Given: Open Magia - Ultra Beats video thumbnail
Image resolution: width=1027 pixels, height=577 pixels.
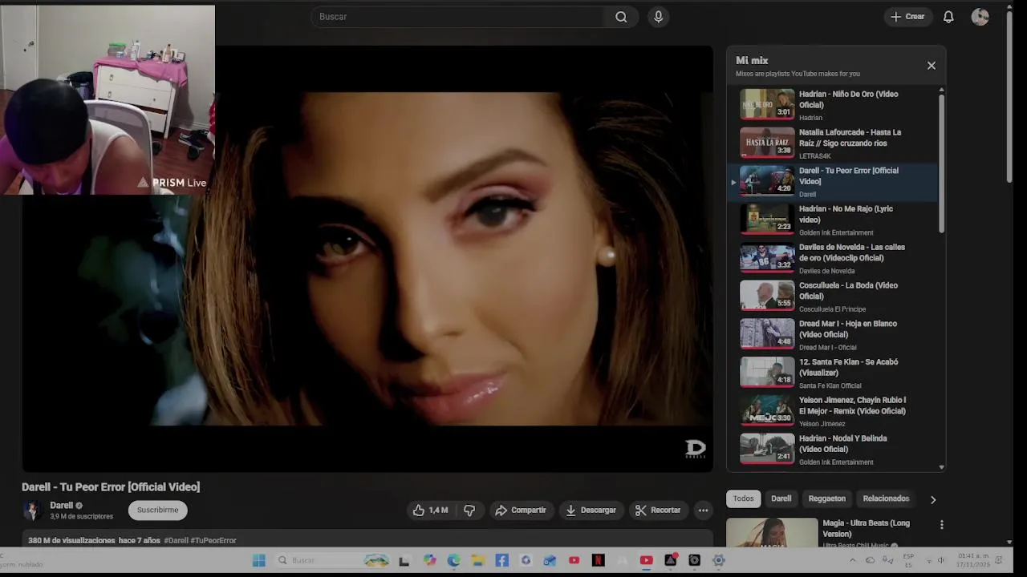Looking at the screenshot, I should pos(772,533).
